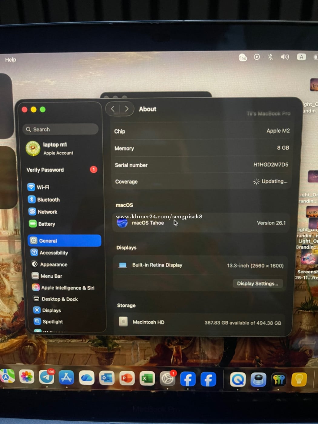
Task: Click the Bluetooth icon in menu bar
Action: [x=270, y=57]
